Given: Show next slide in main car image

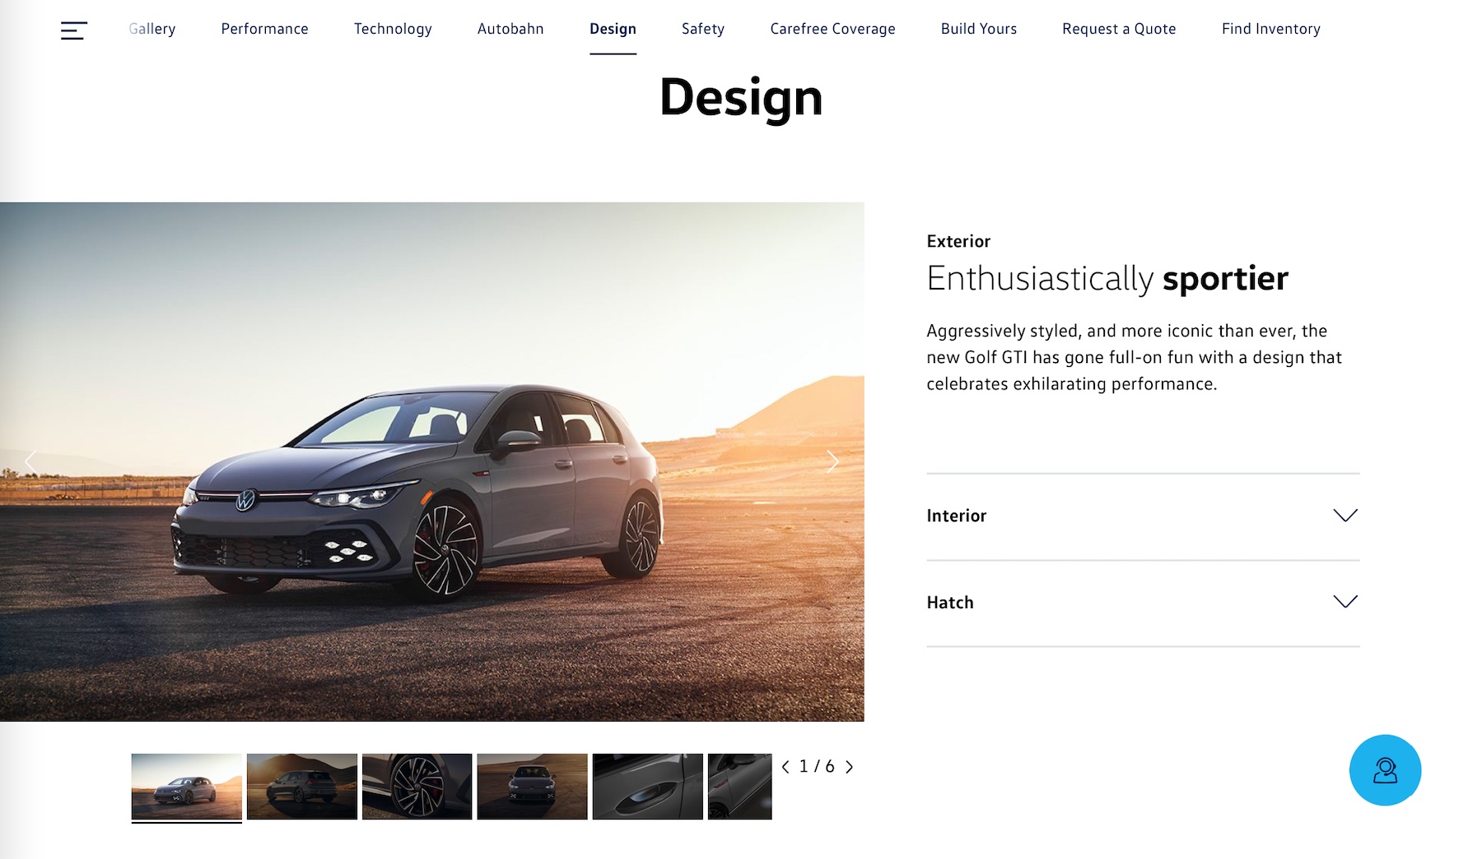Looking at the screenshot, I should click(833, 462).
